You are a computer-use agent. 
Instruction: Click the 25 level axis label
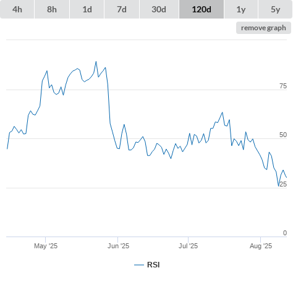click(x=283, y=184)
